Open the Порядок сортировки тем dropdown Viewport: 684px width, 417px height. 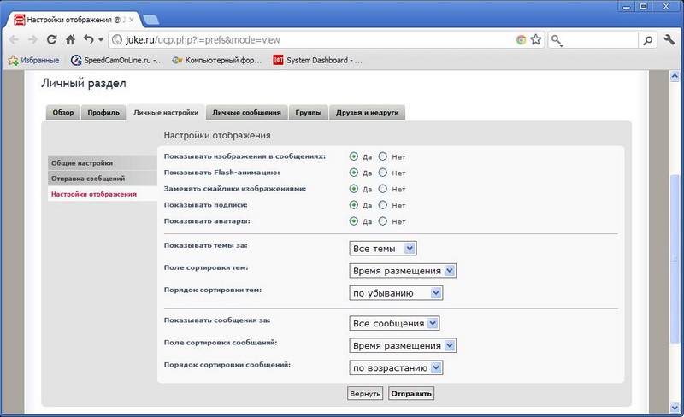point(396,293)
